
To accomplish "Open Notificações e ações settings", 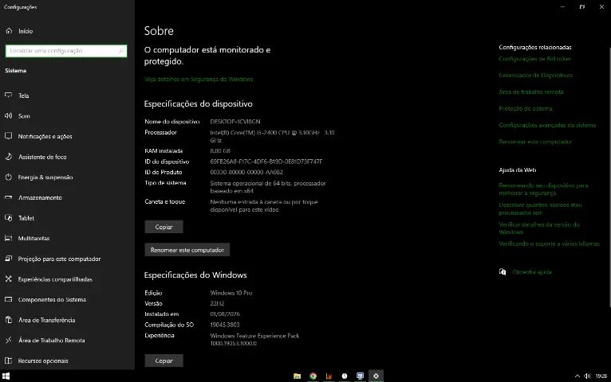I will click(45, 136).
